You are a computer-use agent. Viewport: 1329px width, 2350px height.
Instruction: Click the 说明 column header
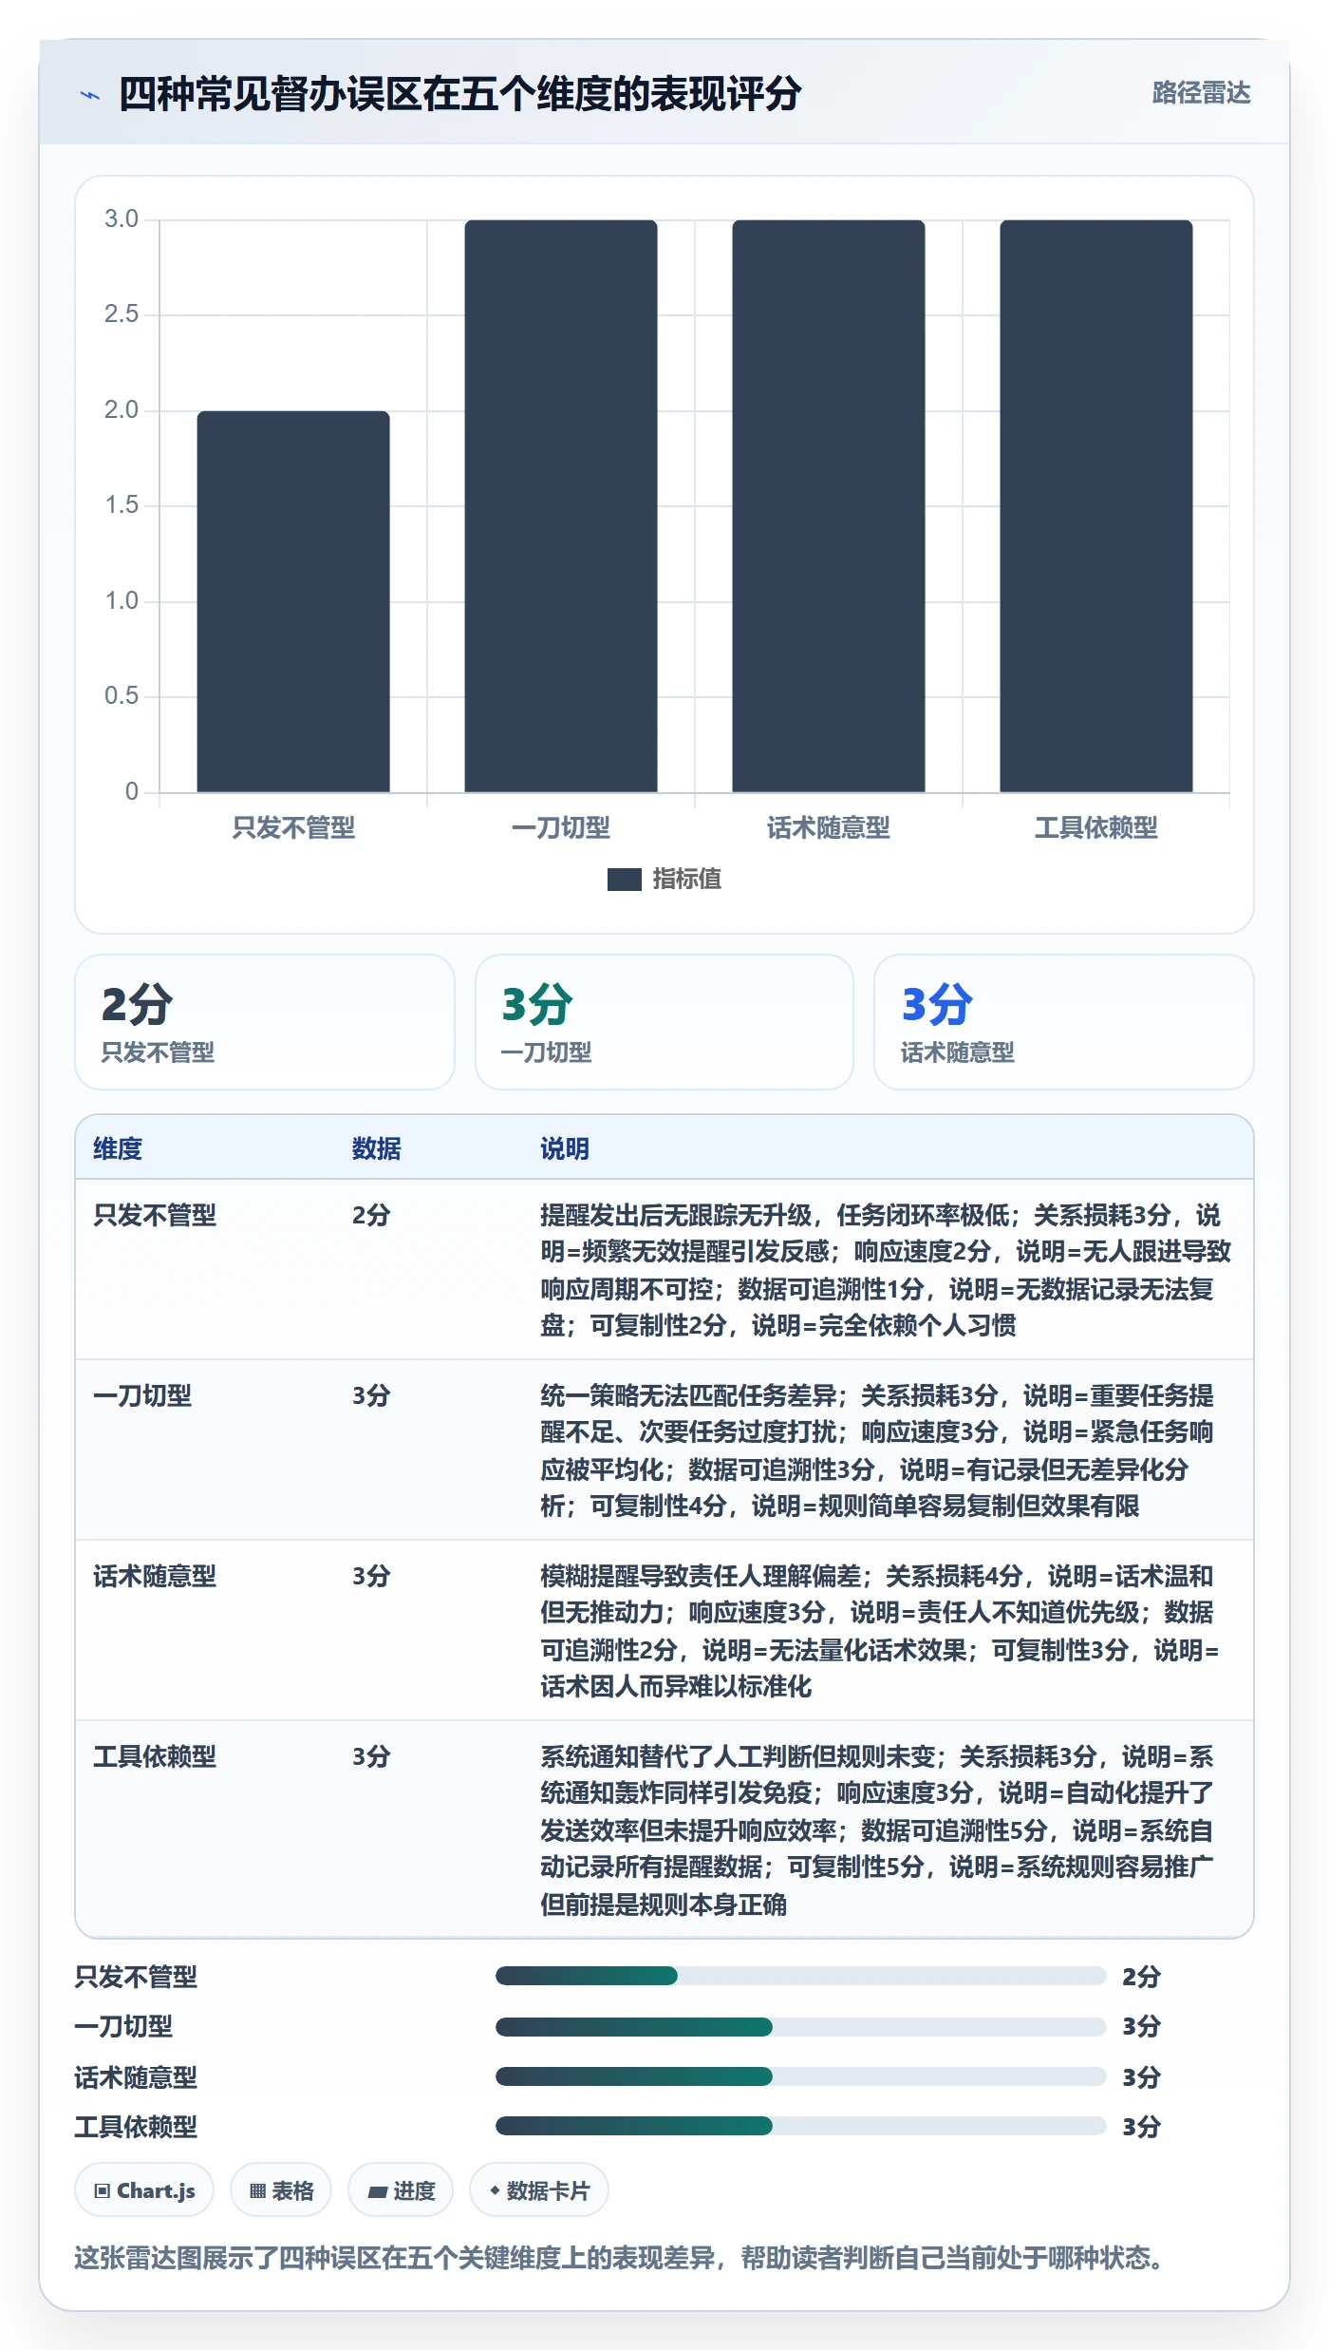pyautogui.click(x=565, y=1148)
